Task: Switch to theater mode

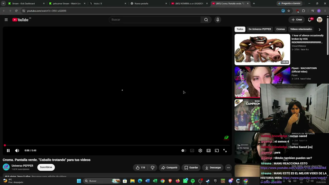Action: click(208, 151)
